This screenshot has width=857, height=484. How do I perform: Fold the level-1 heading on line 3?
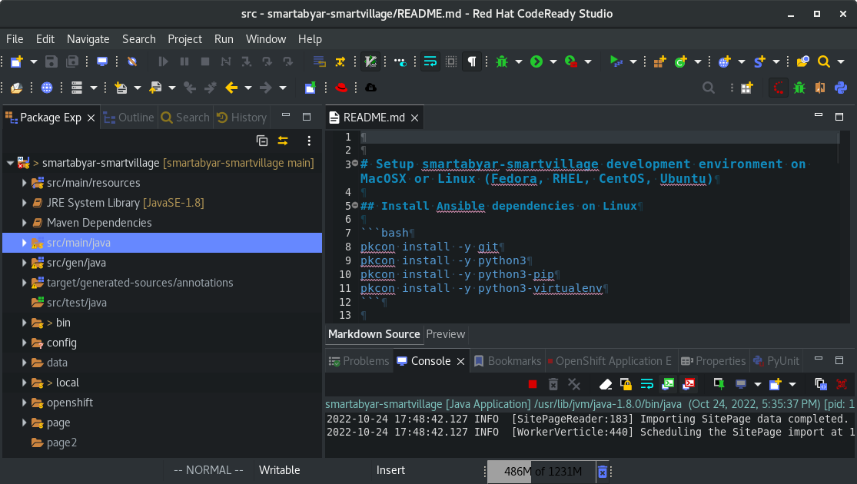(355, 164)
